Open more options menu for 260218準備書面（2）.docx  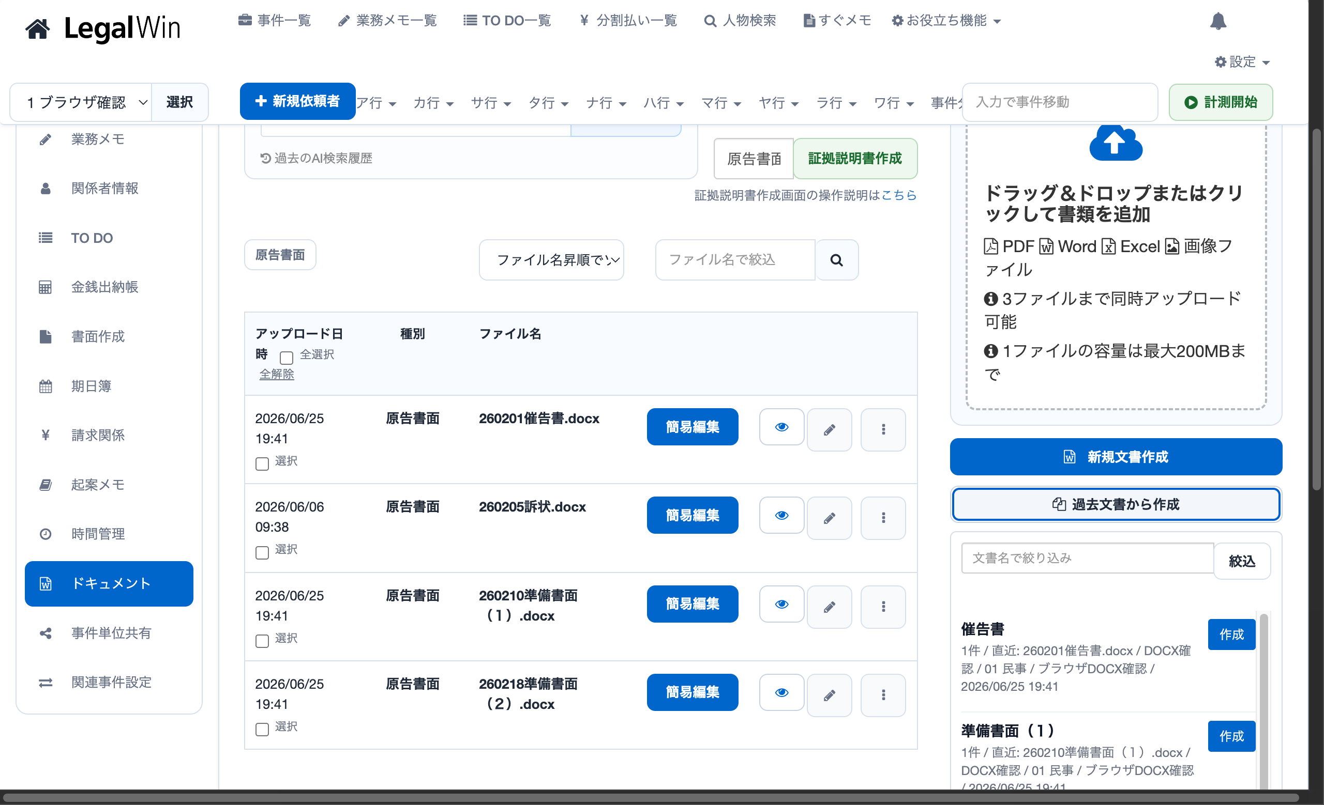(883, 695)
